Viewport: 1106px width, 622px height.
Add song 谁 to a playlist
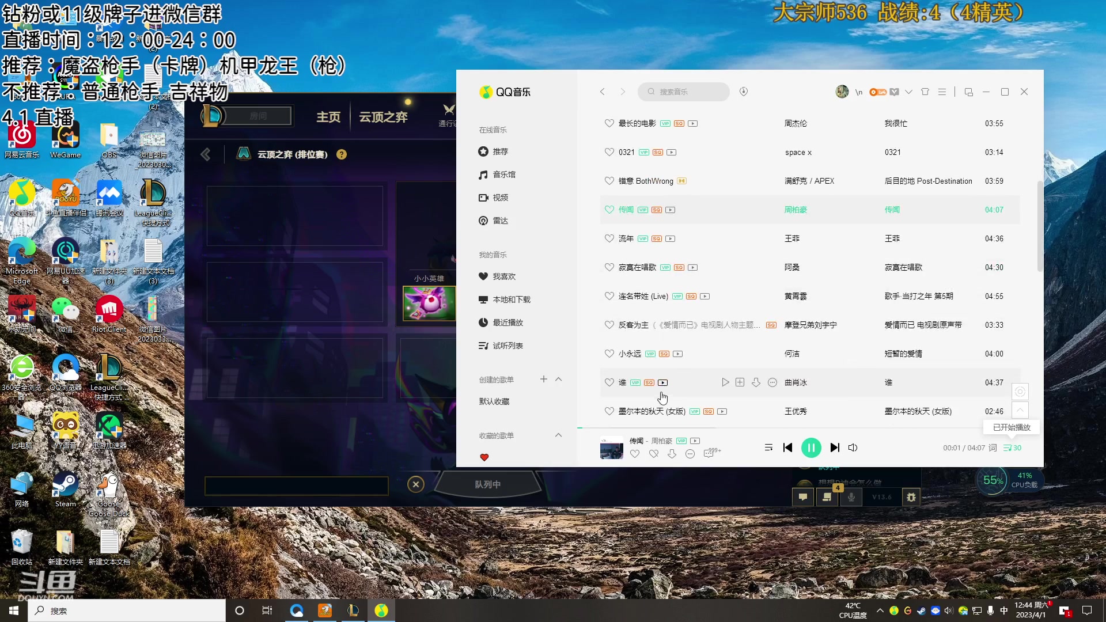pos(740,382)
